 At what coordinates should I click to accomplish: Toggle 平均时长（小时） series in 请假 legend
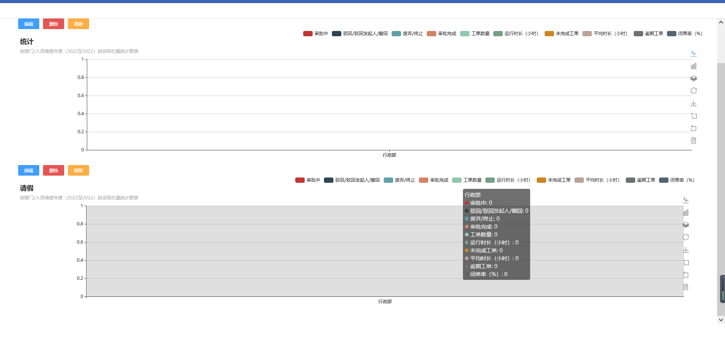[x=598, y=180]
